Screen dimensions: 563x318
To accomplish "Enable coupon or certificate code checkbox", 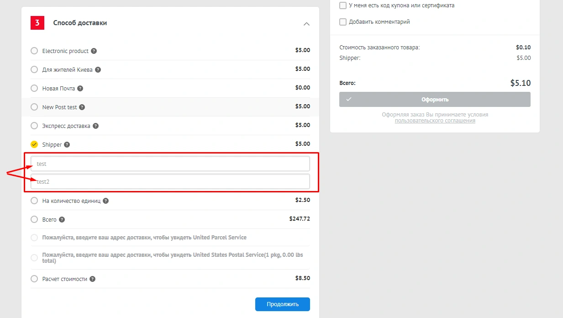I will [343, 5].
